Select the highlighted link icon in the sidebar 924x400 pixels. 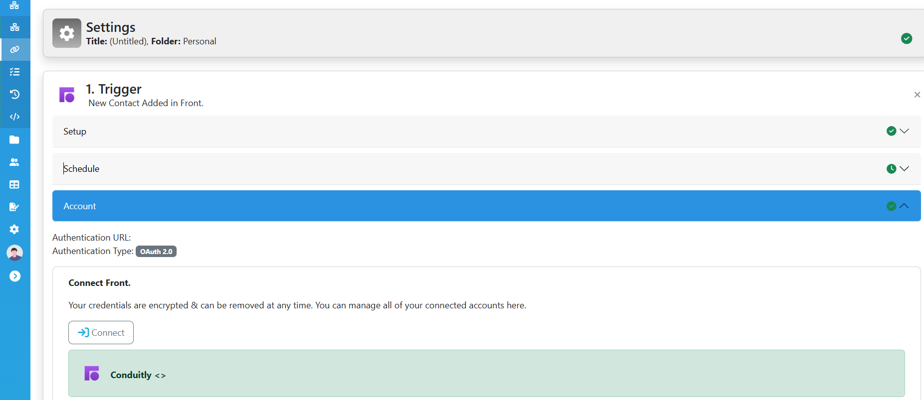(x=14, y=49)
